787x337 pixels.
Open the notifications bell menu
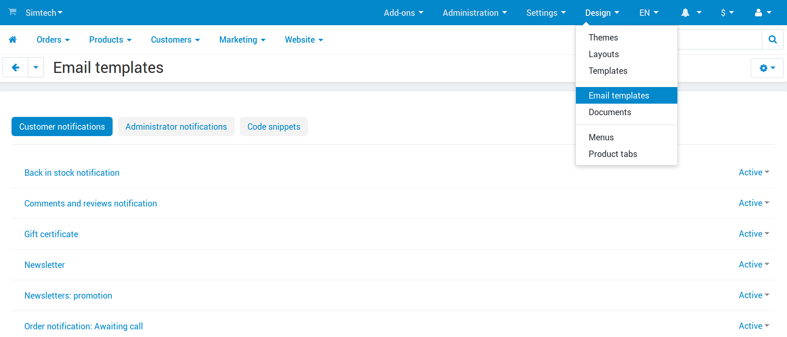(x=691, y=13)
